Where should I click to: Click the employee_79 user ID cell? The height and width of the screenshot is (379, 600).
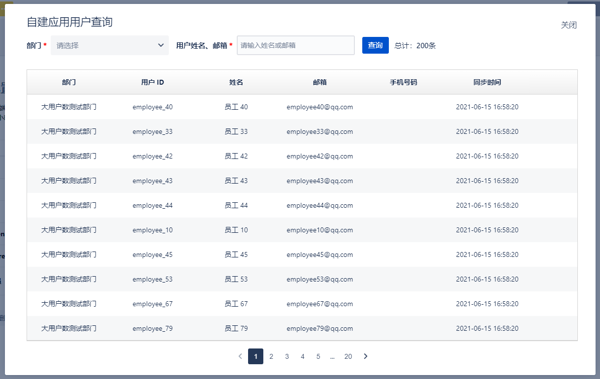point(153,328)
